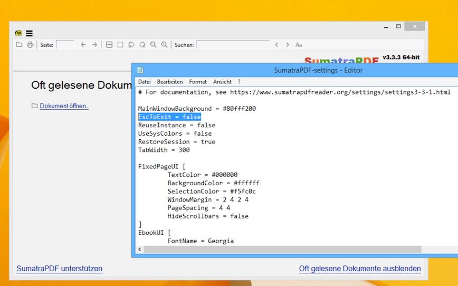Click the PageSpacing = 4 4 line
Image resolution: width=458 pixels, height=286 pixels.
(198, 208)
